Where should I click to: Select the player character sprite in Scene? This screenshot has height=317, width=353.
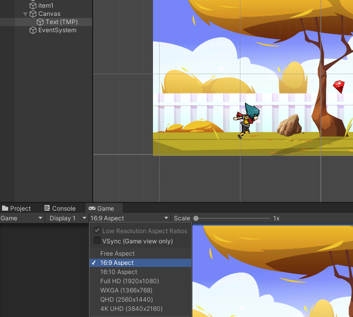[248, 121]
